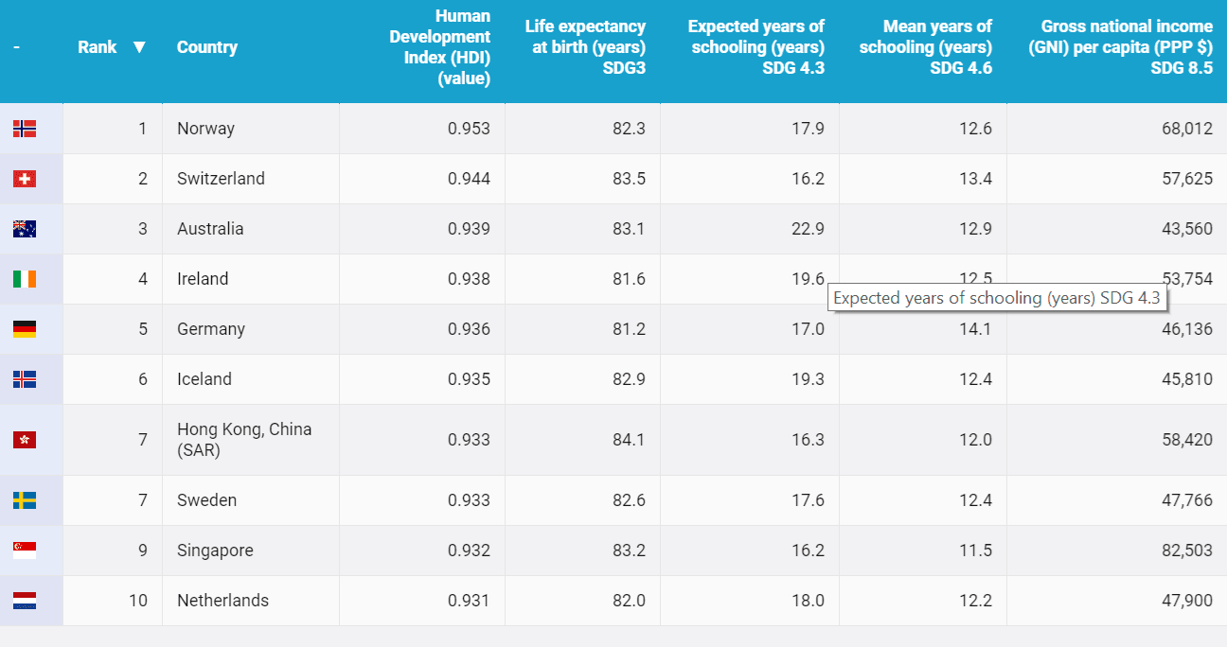The image size is (1227, 647).
Task: Sort by Country column header
Action: [x=207, y=47]
